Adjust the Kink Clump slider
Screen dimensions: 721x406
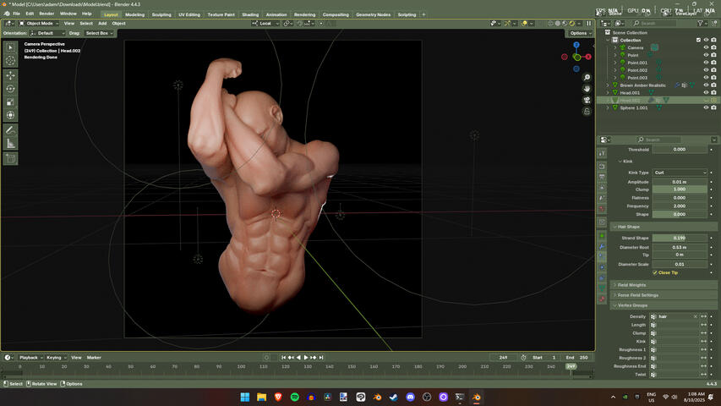click(x=680, y=189)
